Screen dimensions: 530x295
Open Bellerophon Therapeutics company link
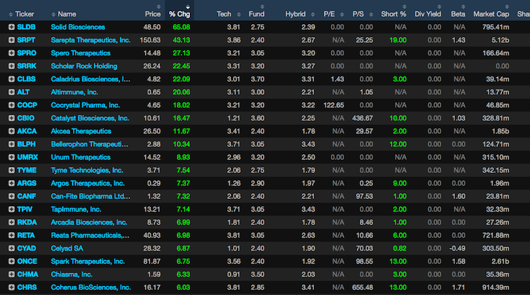(89, 144)
